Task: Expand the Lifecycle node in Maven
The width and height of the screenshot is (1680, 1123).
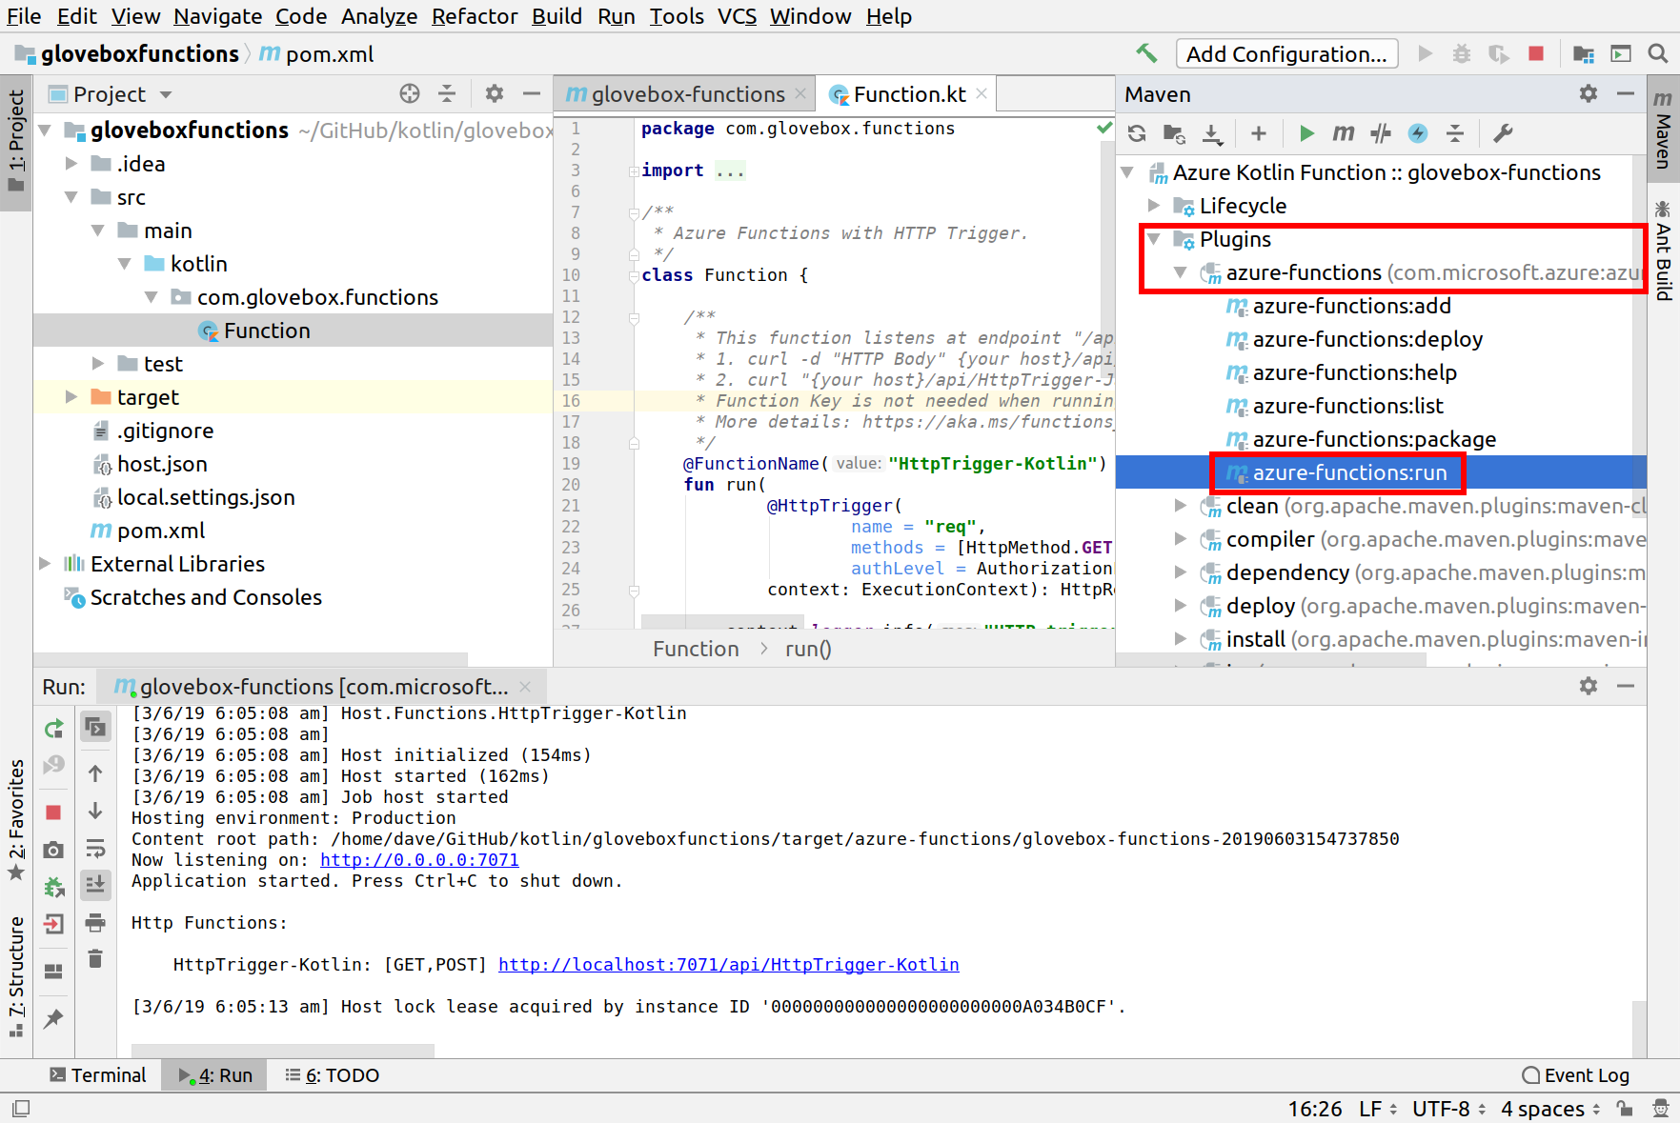Action: click(x=1154, y=206)
